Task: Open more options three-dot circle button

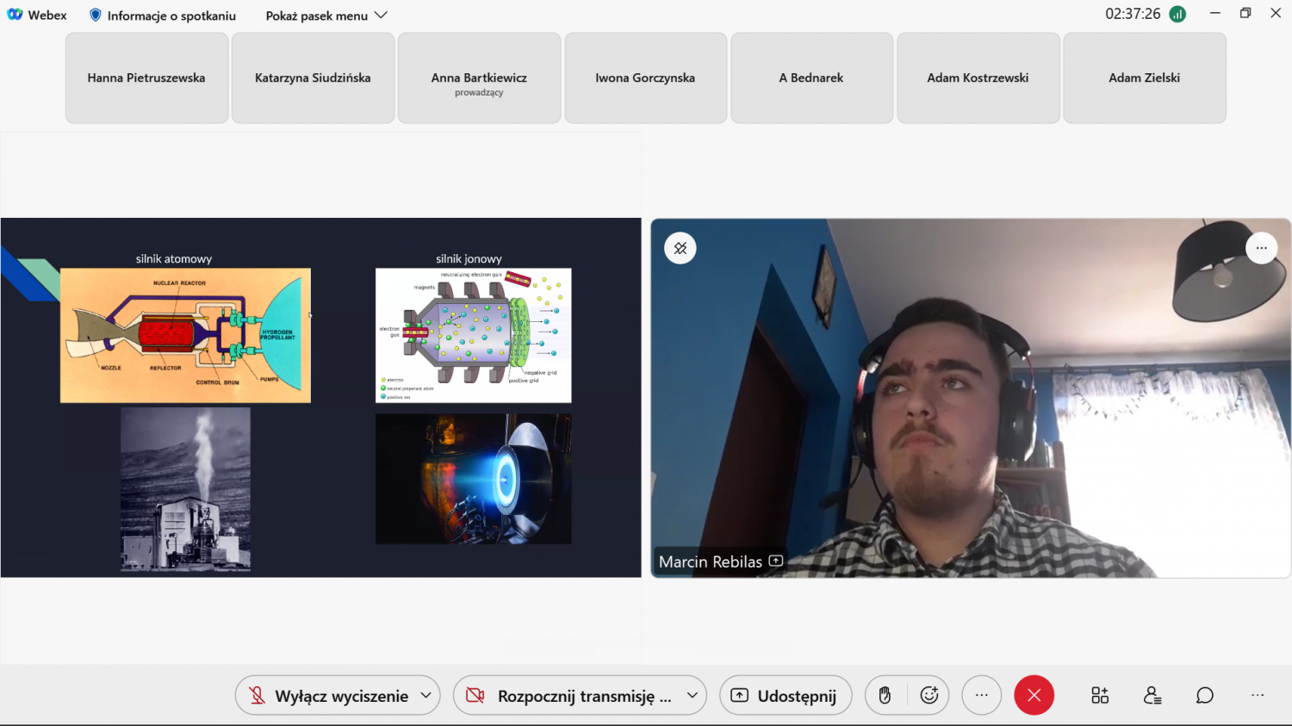Action: [x=982, y=696]
